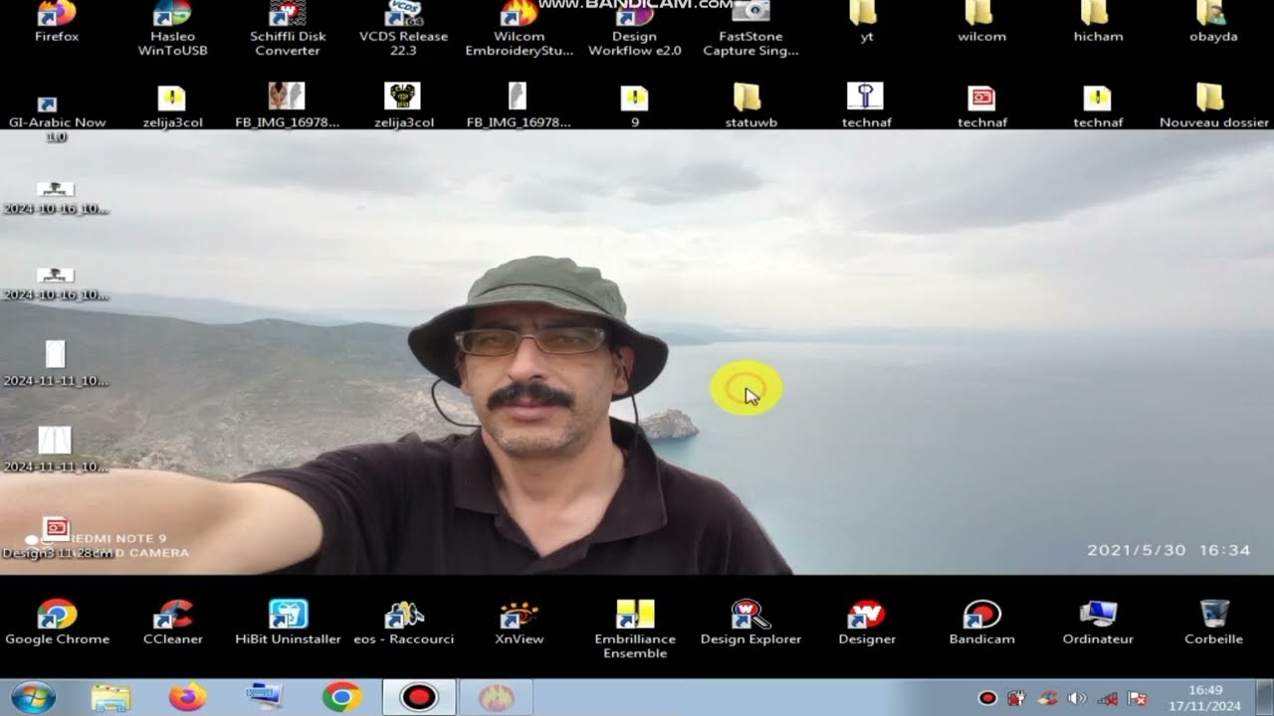
Task: Open the taskbar clock showing 16:49
Action: coord(1205,698)
